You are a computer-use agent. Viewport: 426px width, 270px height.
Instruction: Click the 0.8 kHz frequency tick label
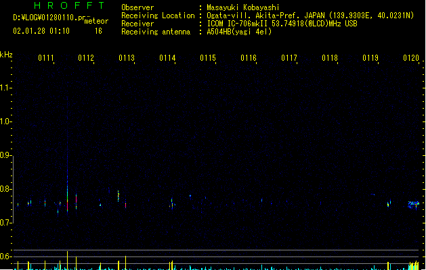click(x=5, y=189)
